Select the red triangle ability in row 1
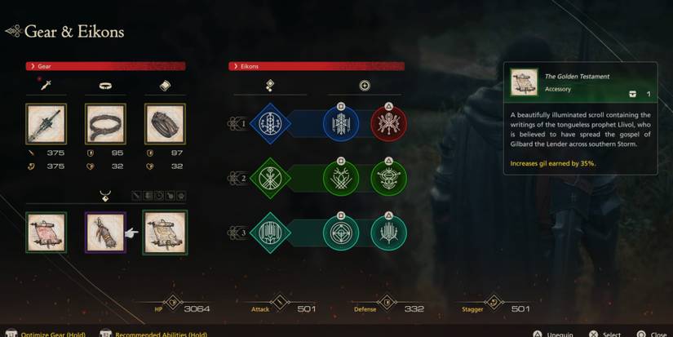Screen dimensions: 673x337 (x=388, y=124)
